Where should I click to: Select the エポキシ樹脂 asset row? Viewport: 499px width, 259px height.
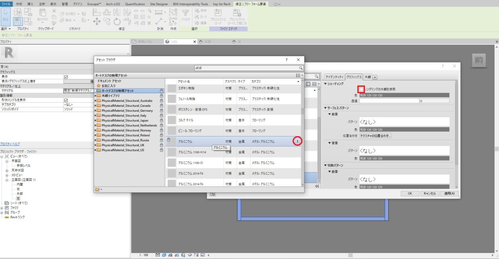pyautogui.click(x=234, y=88)
